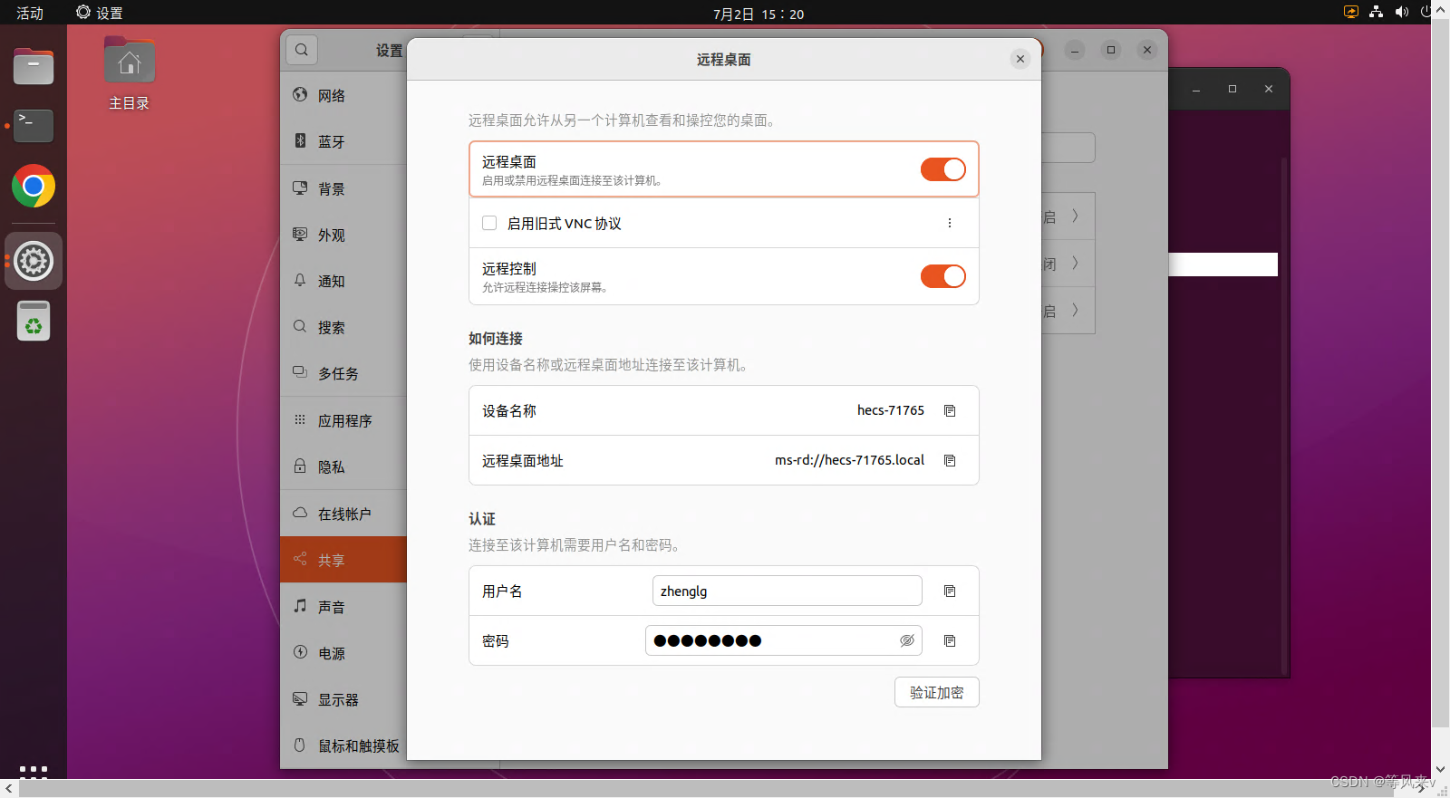
Task: Click the bottom scrollbar left arrow
Action: 8,789
